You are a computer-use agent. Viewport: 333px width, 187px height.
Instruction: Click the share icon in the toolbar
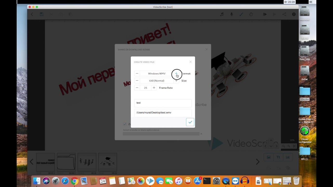coord(284,14)
